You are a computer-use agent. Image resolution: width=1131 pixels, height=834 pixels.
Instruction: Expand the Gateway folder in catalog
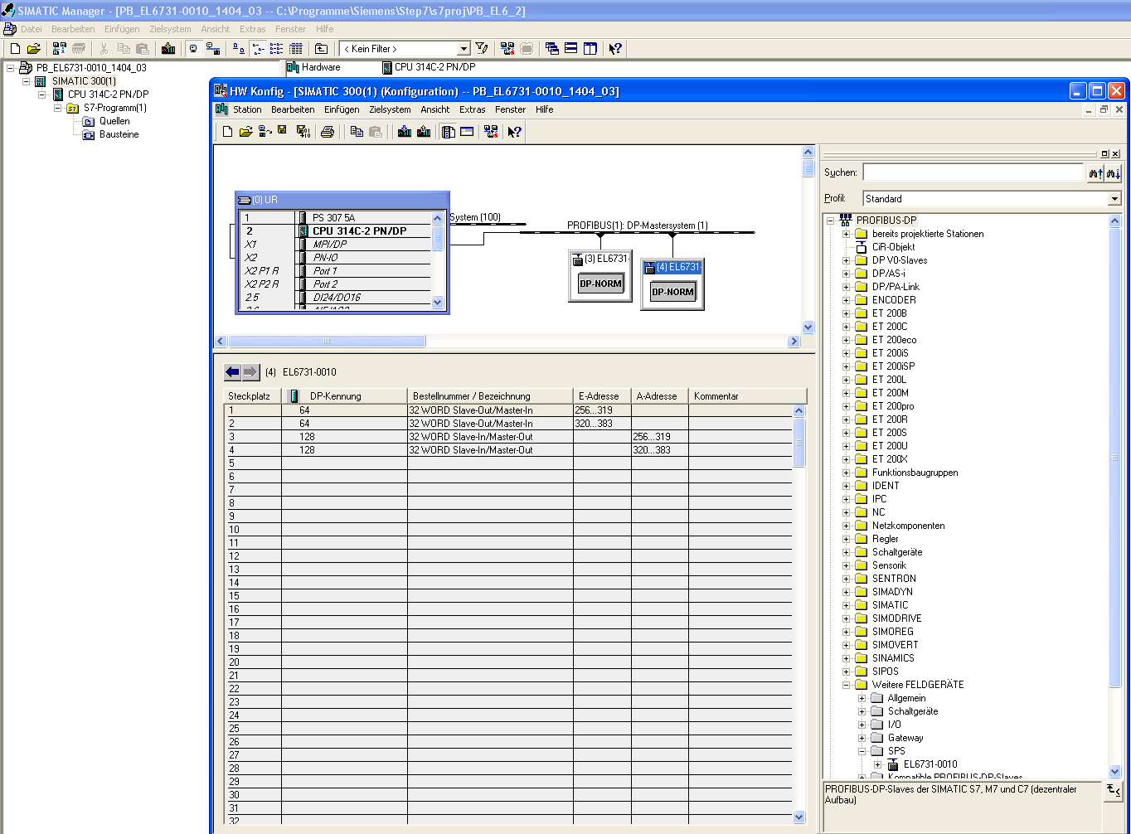pos(862,738)
